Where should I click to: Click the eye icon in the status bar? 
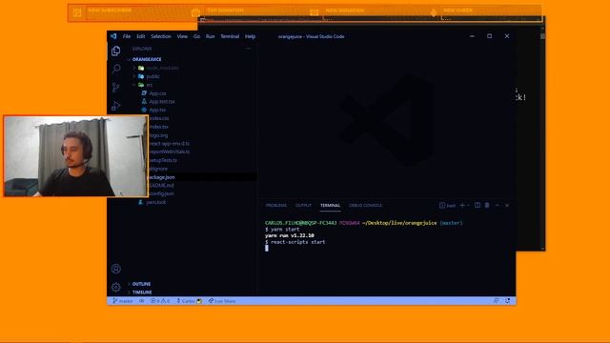coord(142,301)
